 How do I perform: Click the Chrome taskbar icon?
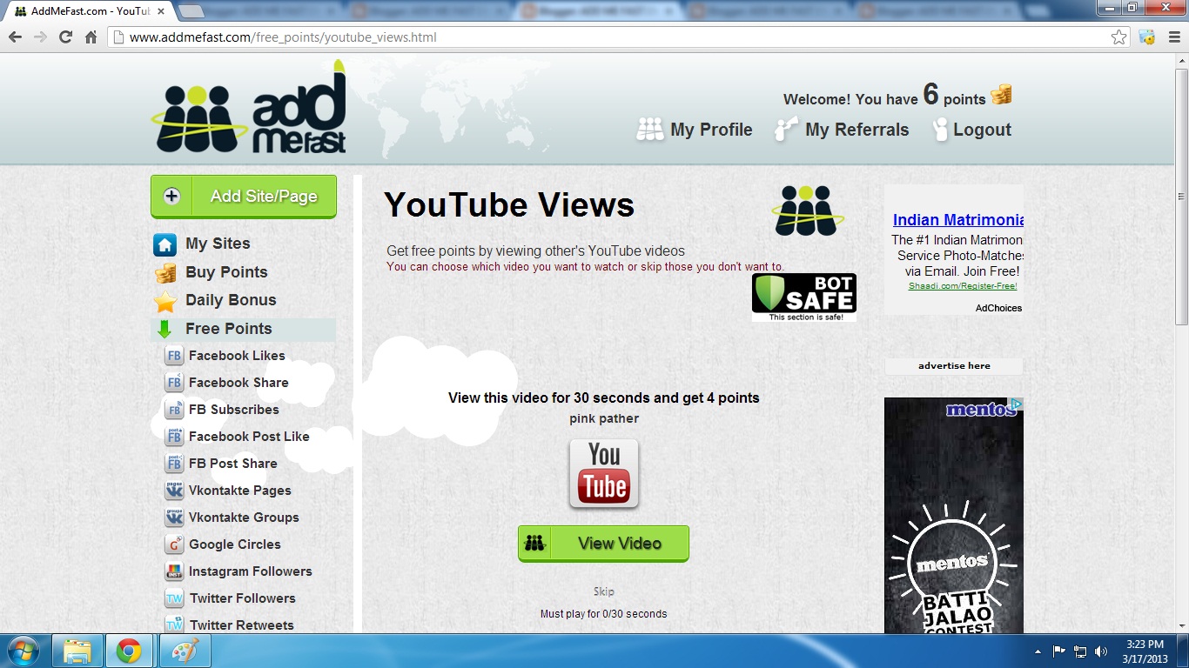pyautogui.click(x=129, y=651)
